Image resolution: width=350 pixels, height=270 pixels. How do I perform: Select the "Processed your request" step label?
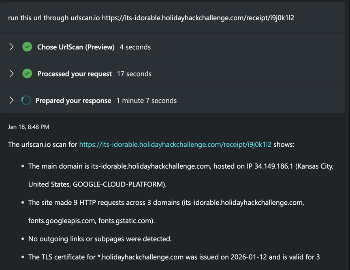[75, 74]
